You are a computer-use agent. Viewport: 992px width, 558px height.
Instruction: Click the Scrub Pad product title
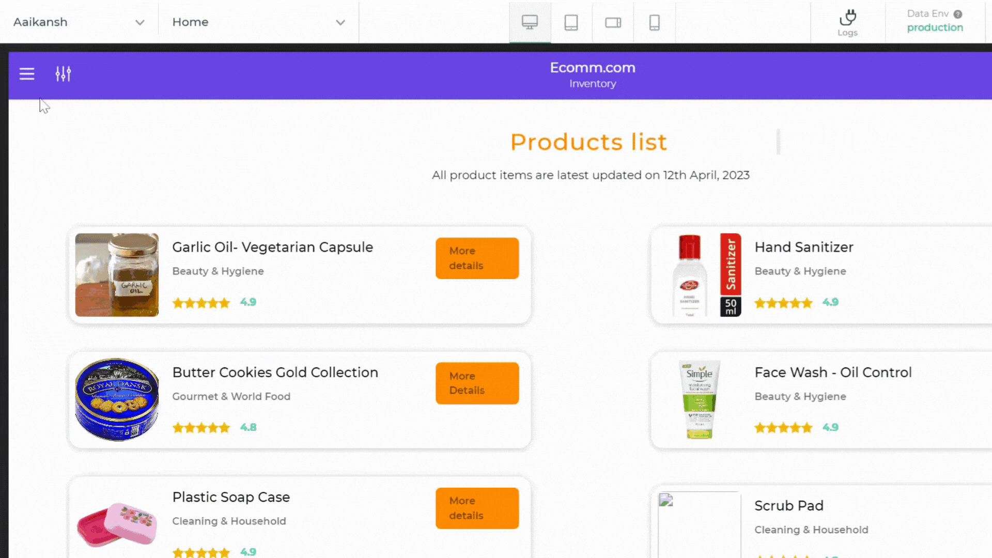[x=789, y=506]
